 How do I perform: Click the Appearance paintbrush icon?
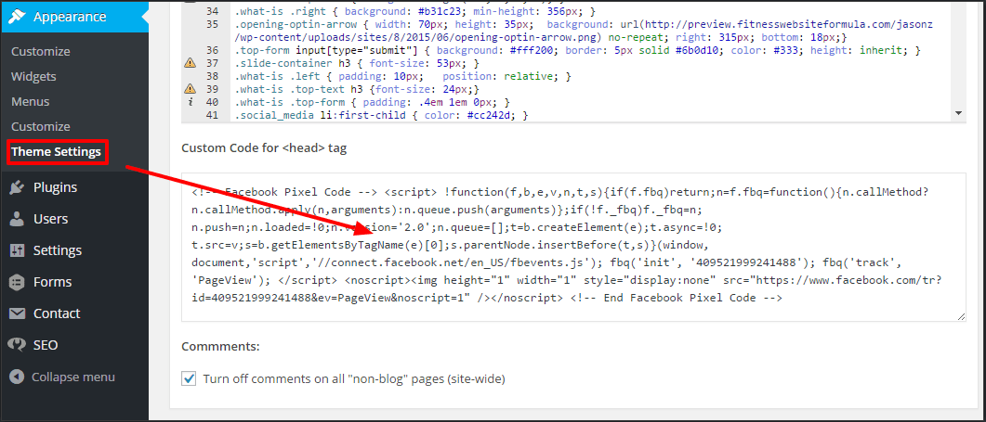[18, 17]
